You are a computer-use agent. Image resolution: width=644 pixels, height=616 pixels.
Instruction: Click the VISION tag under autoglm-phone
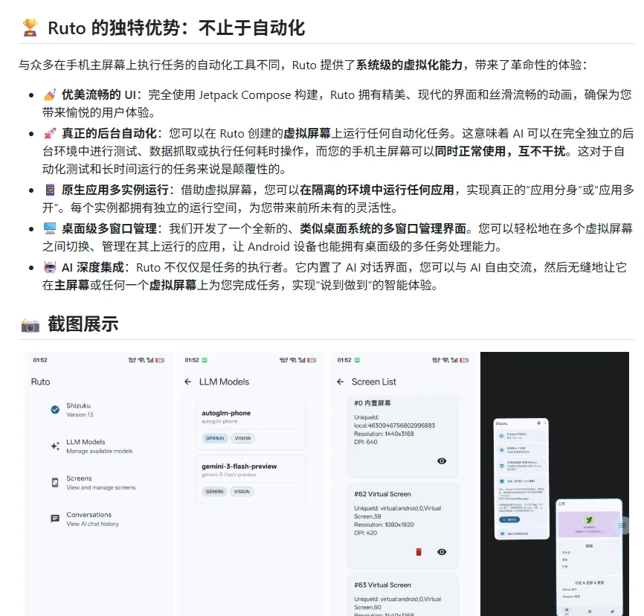[242, 438]
